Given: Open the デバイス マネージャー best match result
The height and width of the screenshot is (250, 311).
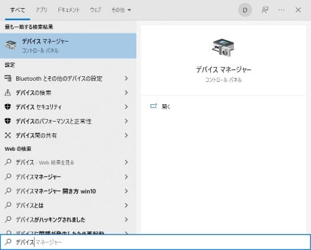Looking at the screenshot, I should [68, 46].
